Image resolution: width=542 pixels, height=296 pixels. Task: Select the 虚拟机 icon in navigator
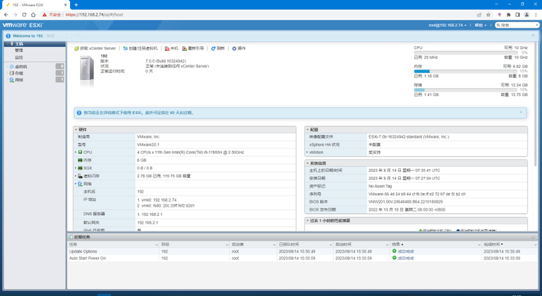point(12,67)
